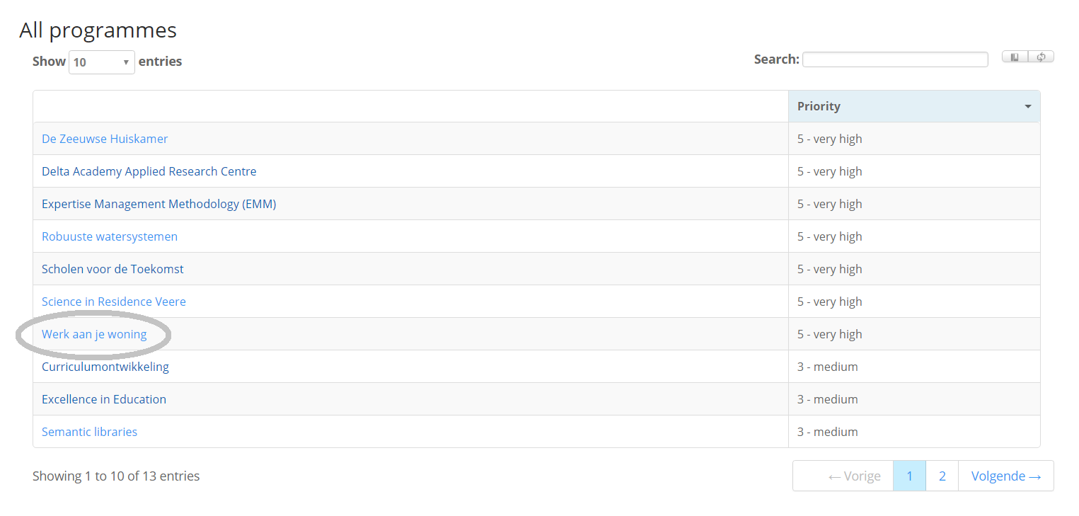Open the Excellence in Education programme
Image resolution: width=1079 pixels, height=516 pixels.
point(104,399)
